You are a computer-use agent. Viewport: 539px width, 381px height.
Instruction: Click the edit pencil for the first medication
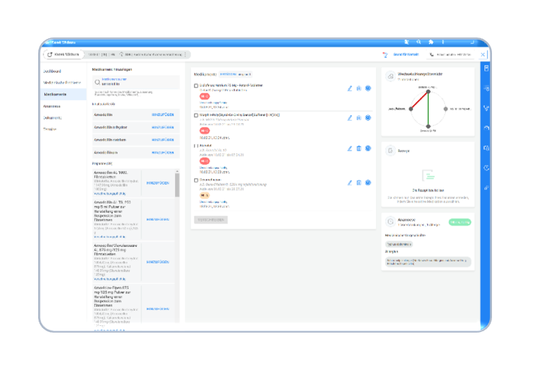[x=350, y=88]
